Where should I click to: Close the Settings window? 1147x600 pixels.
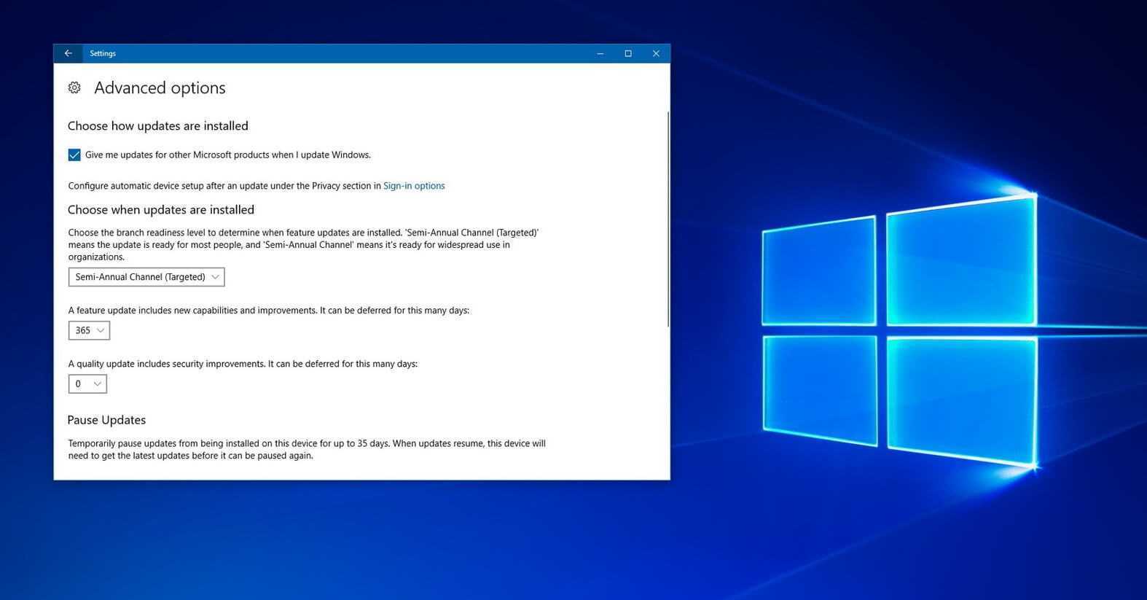tap(656, 53)
